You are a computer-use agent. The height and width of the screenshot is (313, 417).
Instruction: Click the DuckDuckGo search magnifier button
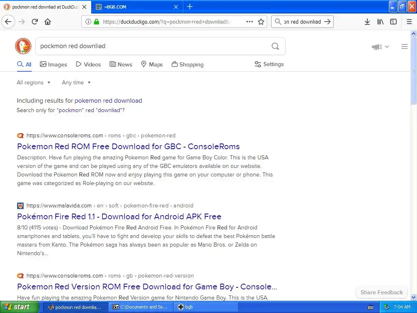pyautogui.click(x=275, y=46)
